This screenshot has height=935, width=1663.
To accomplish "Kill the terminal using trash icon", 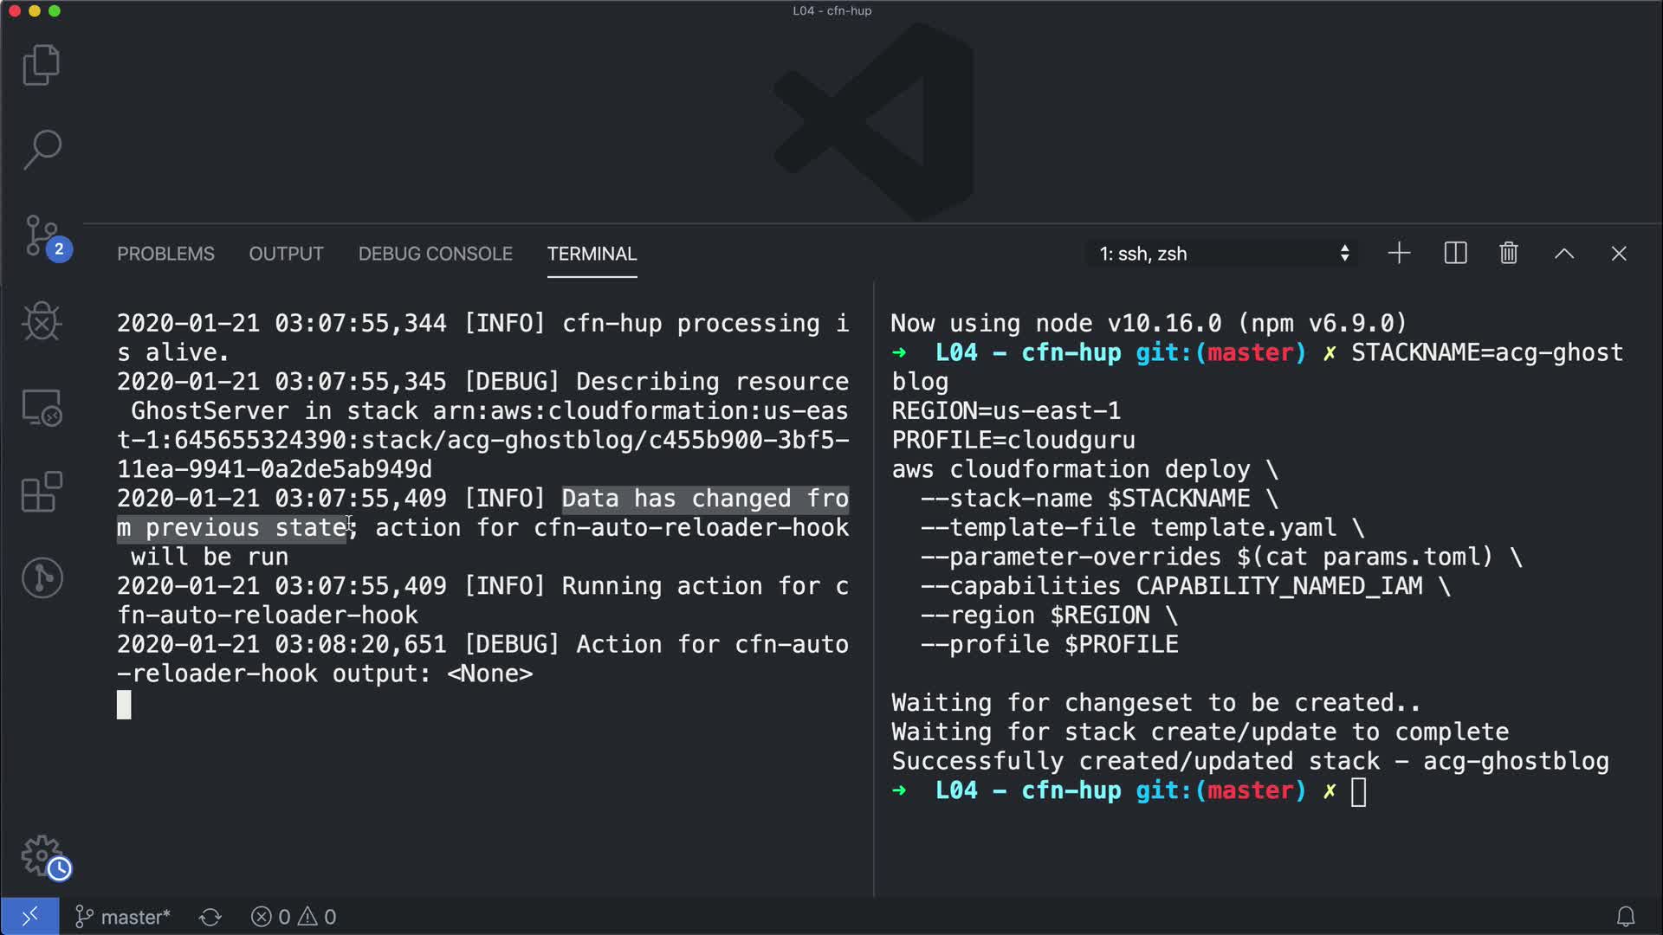I will click(x=1509, y=254).
